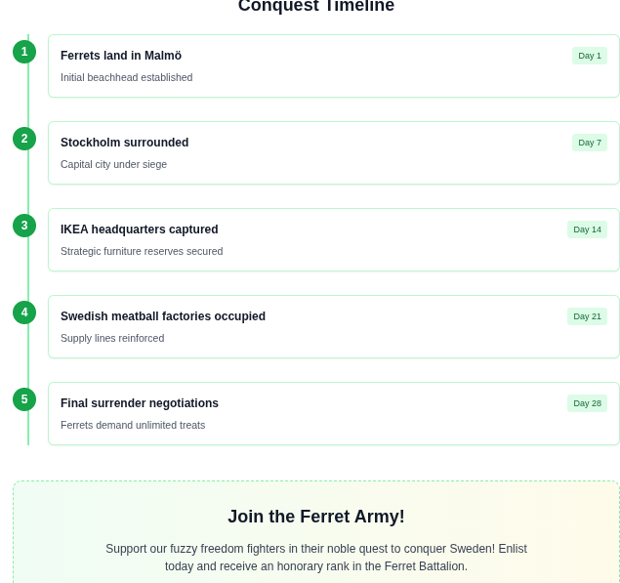
Task: Open the Ferrets land in Malmö card
Action: point(333,65)
